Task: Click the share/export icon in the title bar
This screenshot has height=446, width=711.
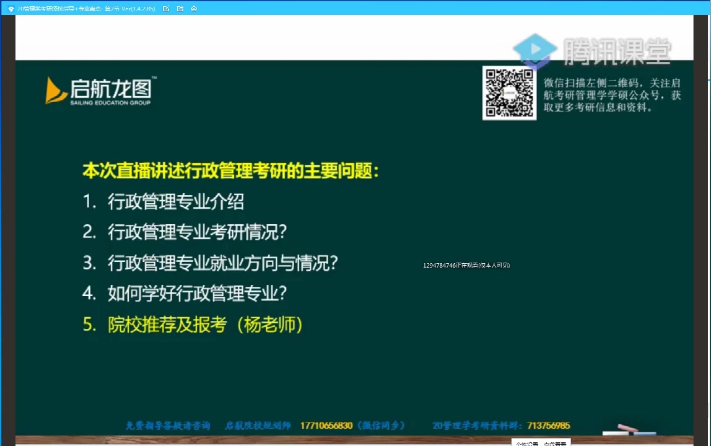Action: point(180,8)
